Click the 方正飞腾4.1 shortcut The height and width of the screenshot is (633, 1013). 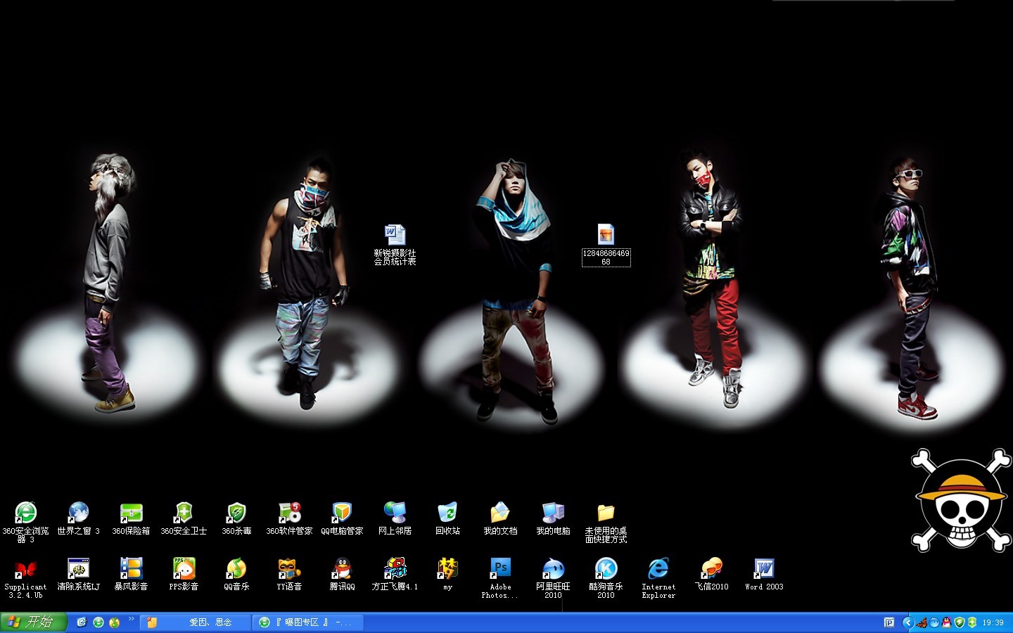(x=395, y=574)
